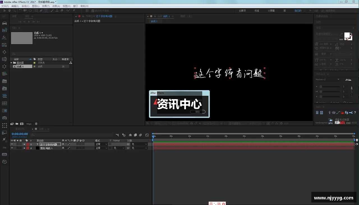Click the trash icon in the Project panel
This screenshot has height=205, width=359.
click(x=36, y=124)
